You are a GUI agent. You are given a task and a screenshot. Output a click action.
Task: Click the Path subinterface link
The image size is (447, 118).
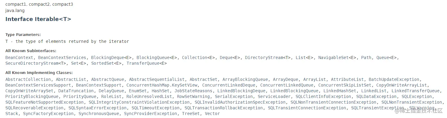[x=366, y=58]
